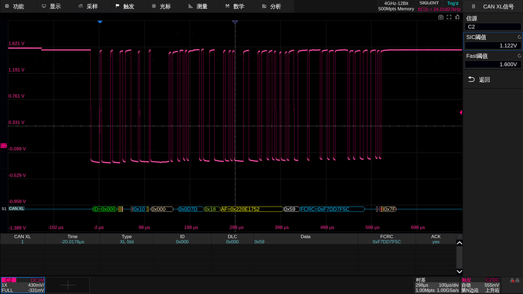The height and width of the screenshot is (294, 523).
Task: Click the decoded 0x7F field
Action: pyautogui.click(x=389, y=209)
